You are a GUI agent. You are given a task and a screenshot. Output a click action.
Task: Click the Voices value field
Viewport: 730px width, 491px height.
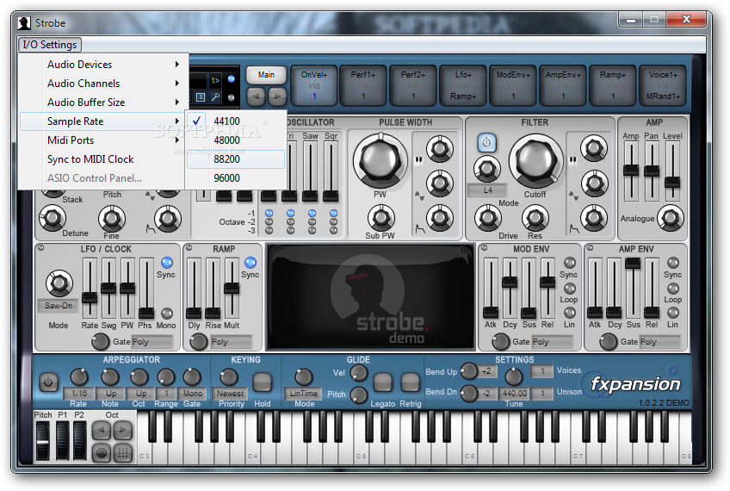pos(542,371)
